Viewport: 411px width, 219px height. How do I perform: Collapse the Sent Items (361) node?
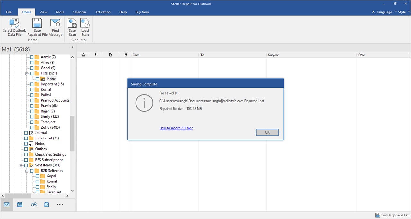coord(21,165)
